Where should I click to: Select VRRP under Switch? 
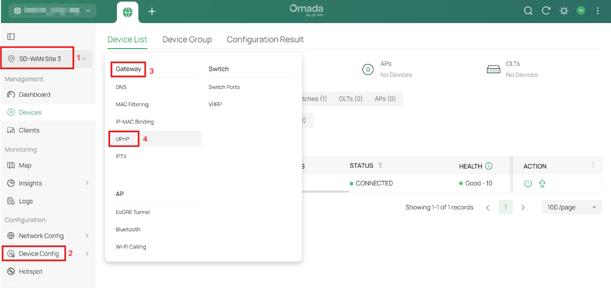pyautogui.click(x=215, y=104)
